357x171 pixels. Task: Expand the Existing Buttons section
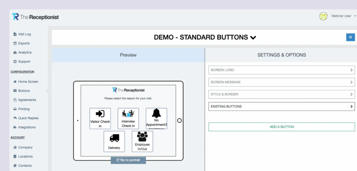coord(282,106)
